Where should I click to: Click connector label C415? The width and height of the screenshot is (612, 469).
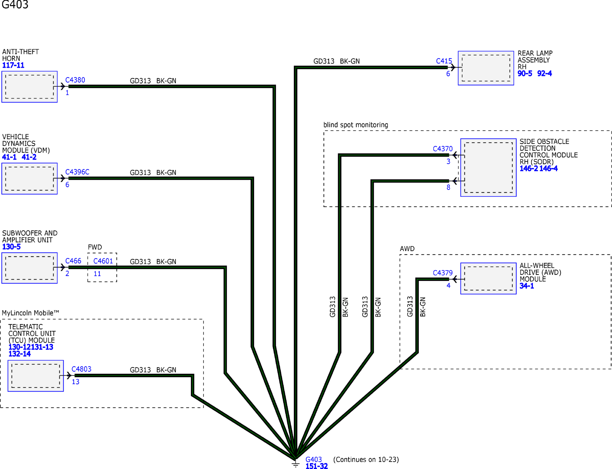444,61
